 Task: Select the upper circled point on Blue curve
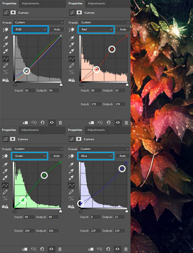[122, 169]
